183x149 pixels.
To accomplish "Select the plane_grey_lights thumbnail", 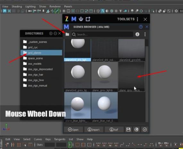I will pos(104,77).
